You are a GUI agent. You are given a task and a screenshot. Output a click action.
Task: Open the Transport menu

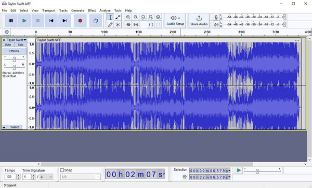click(49, 10)
